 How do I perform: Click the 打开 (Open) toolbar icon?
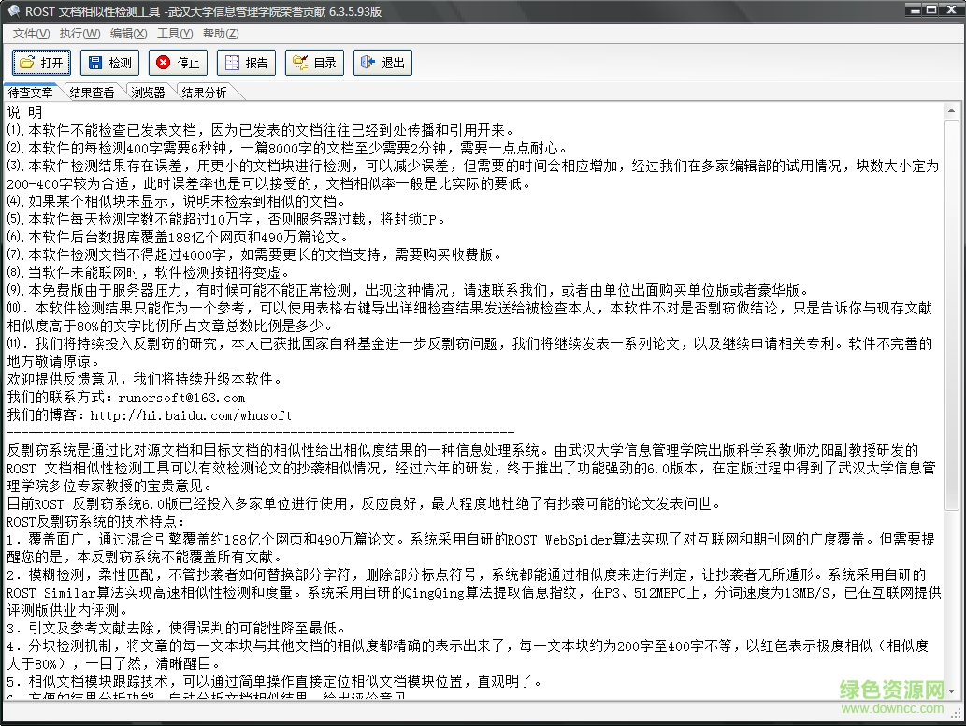click(40, 63)
